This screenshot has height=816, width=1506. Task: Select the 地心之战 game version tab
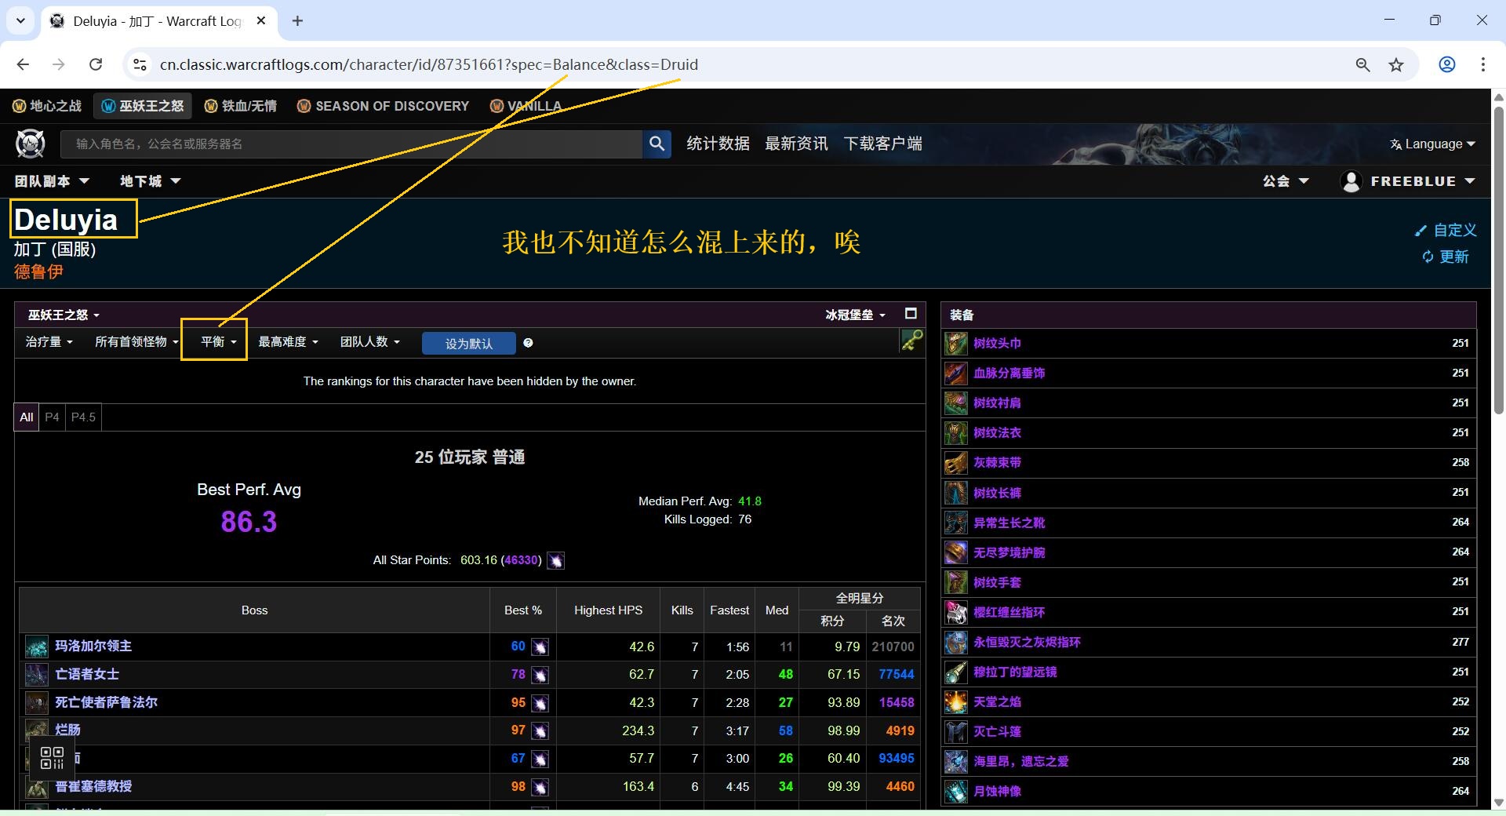47,106
